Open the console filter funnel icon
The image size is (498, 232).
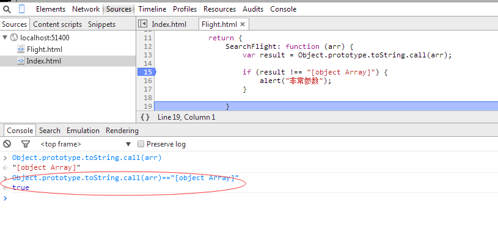26,144
